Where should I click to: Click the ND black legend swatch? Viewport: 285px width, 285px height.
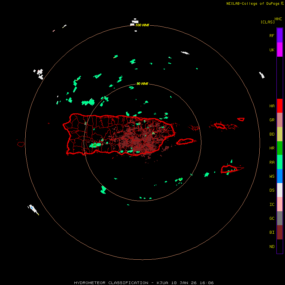(x=280, y=246)
